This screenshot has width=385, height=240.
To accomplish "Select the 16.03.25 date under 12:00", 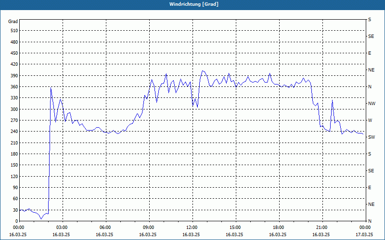I will tap(191, 234).
